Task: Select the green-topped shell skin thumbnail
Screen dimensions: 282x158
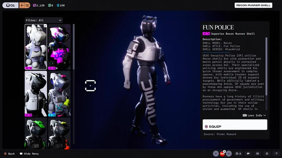Action: 36,133
